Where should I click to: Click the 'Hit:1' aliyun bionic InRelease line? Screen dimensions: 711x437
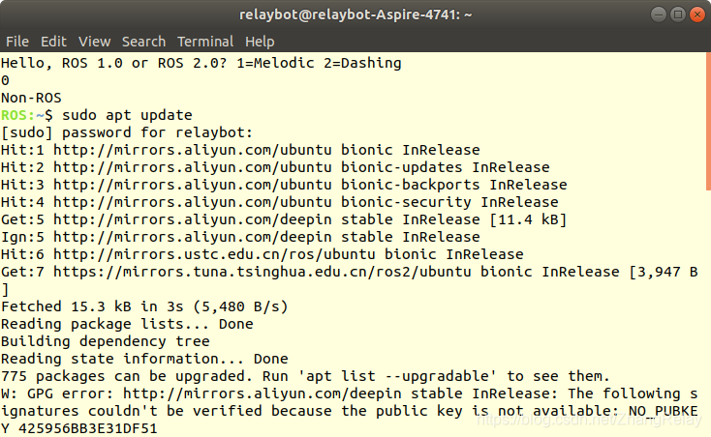[240, 150]
